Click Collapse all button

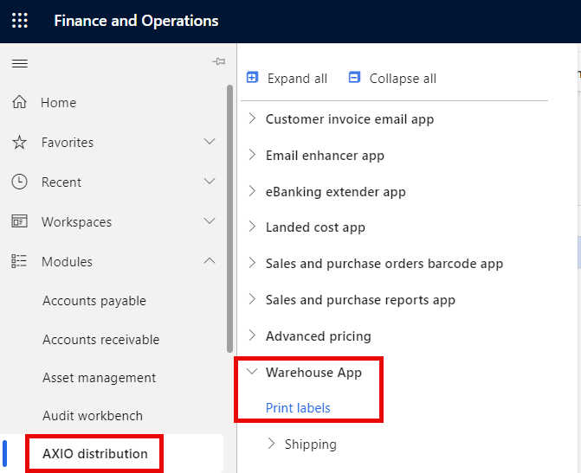392,79
